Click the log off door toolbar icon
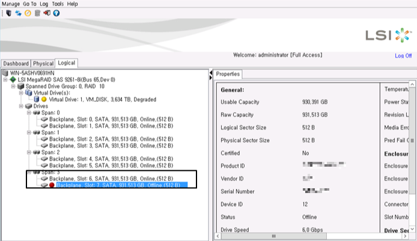This screenshot has height=241, width=417. (x=47, y=13)
